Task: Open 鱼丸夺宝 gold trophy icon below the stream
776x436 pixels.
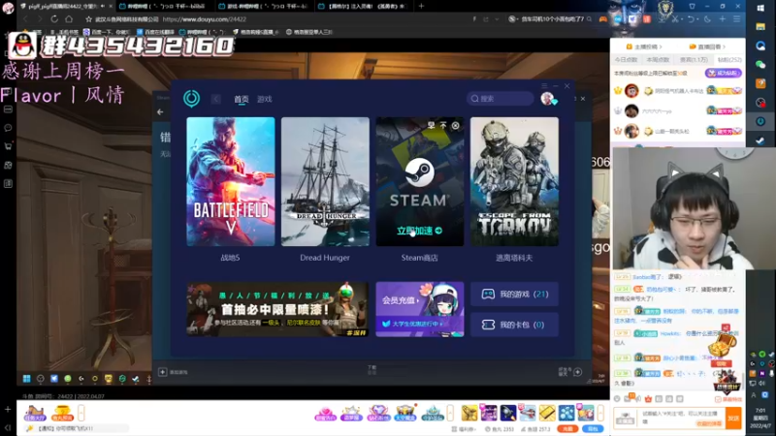Action: (62, 414)
